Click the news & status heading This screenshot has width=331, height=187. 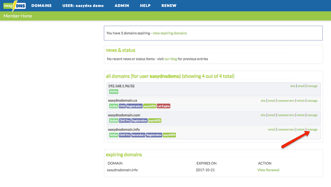click(x=120, y=50)
